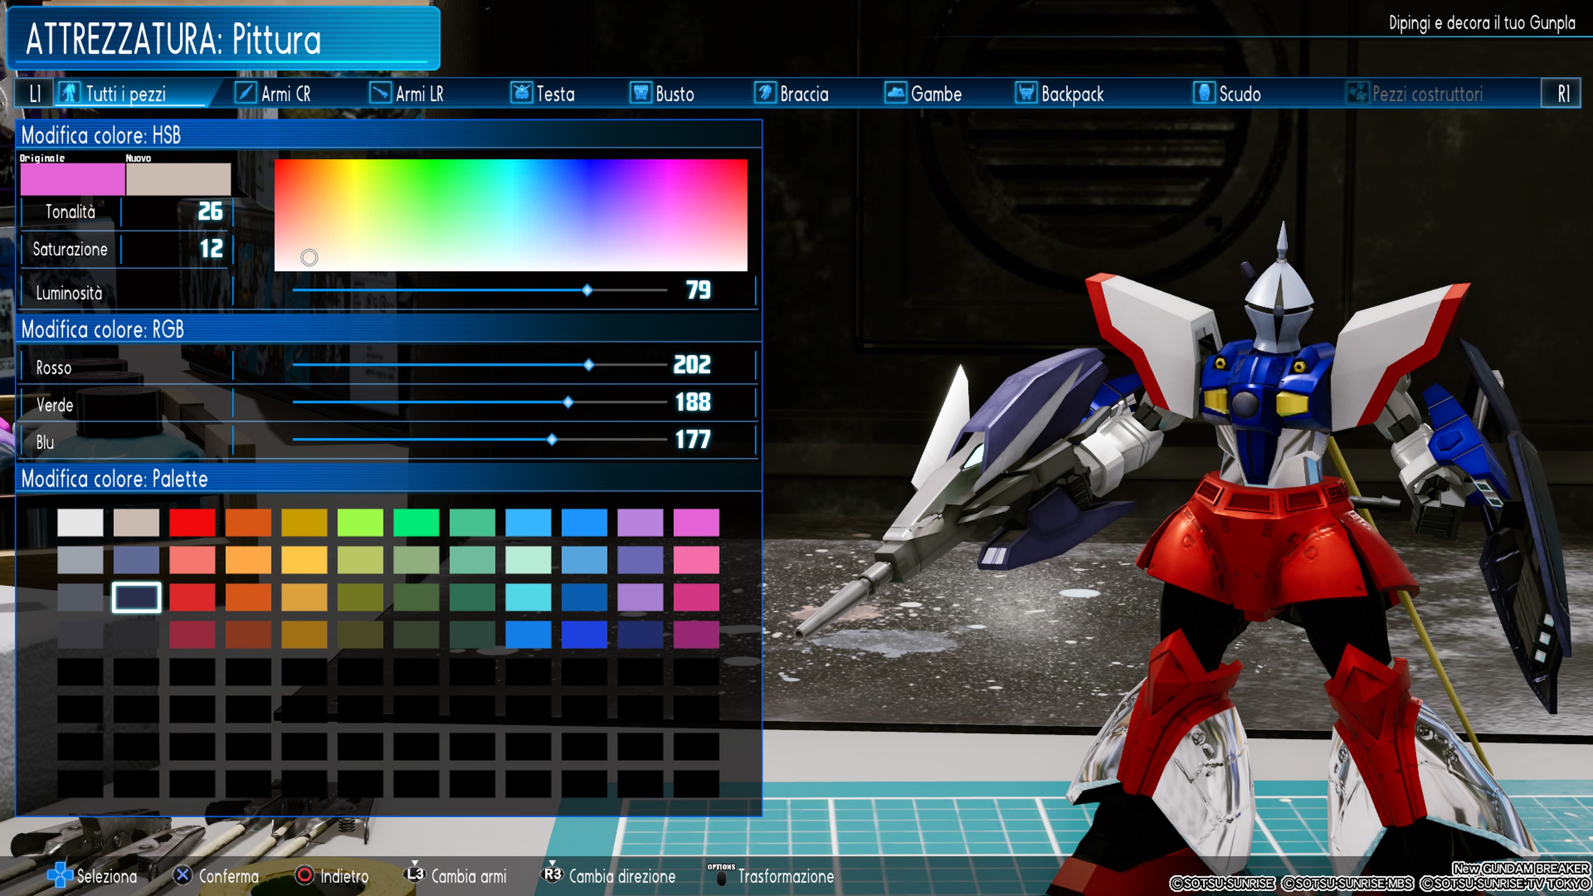Click the X button Conferma icon
Viewport: 1593px width, 896px height.
182,875
